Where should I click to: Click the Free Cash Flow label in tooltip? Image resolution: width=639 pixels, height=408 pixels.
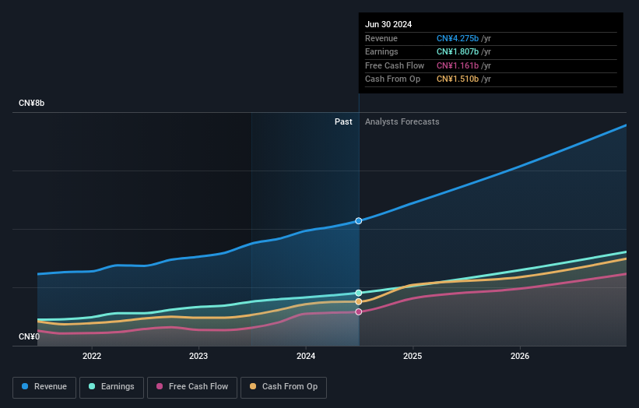coord(395,65)
